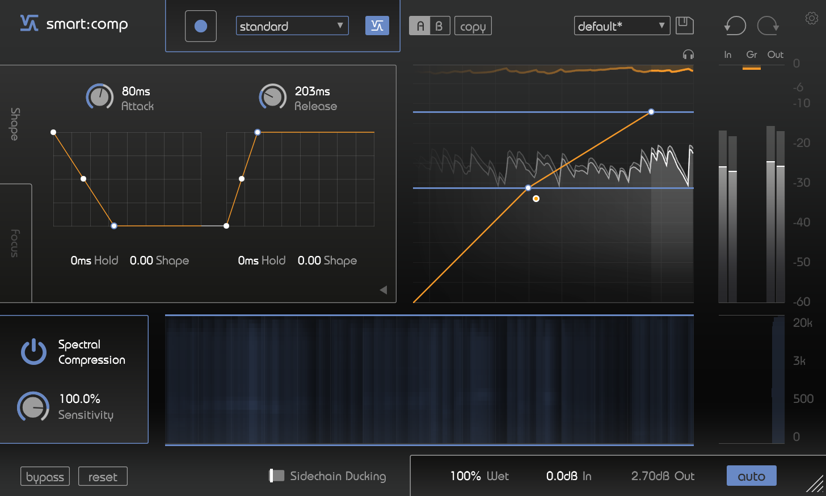Open the default* preset dropdown
Screen dimensions: 826x496
pos(622,26)
